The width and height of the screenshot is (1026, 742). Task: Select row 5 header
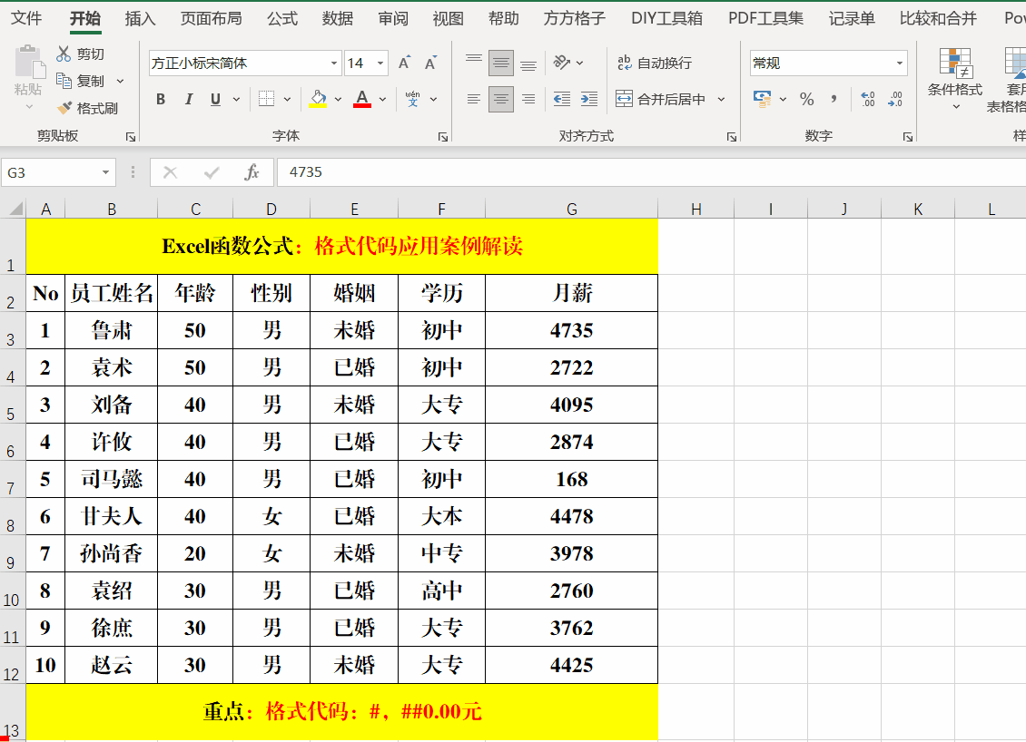coord(12,405)
